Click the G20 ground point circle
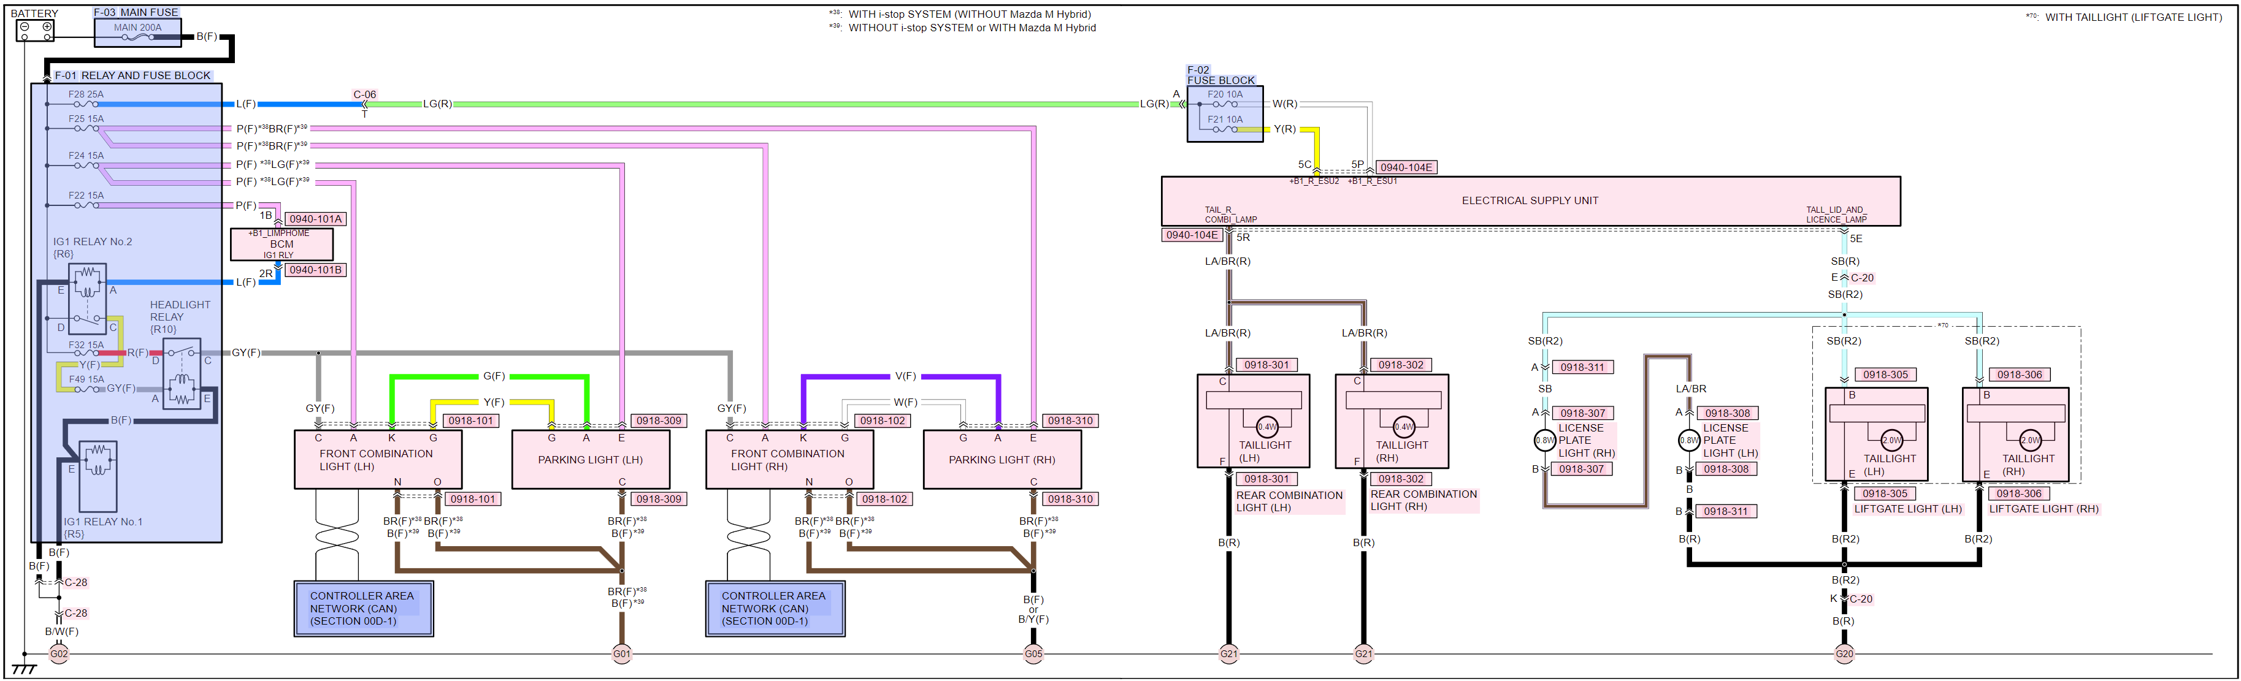 [x=1844, y=653]
